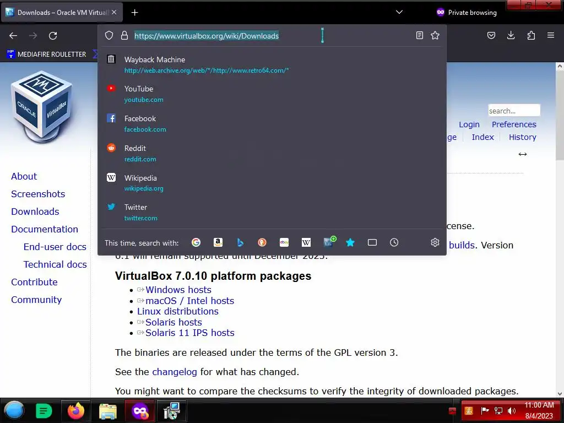Screen dimensions: 564x423
Task: Search this time with Bing
Action: coord(240,242)
